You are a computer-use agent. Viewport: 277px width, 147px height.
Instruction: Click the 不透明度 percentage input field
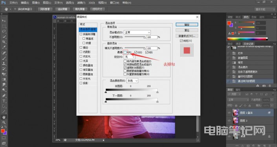(x=152, y=37)
